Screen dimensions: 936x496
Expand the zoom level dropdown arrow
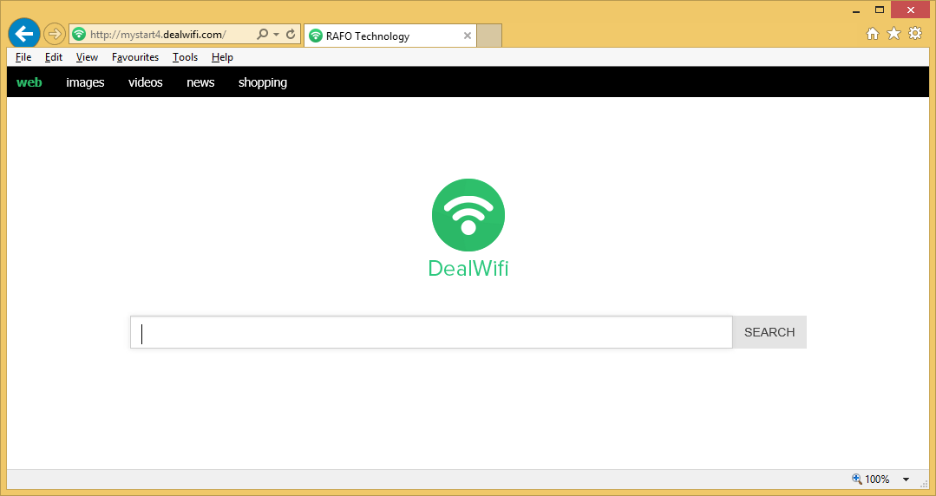click(x=907, y=480)
